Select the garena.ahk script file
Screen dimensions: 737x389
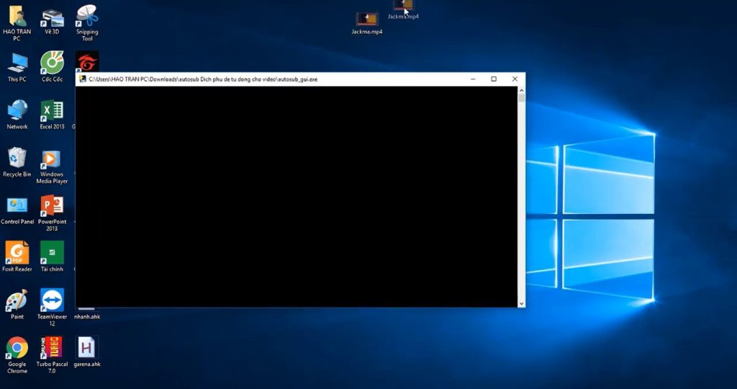tap(87, 348)
